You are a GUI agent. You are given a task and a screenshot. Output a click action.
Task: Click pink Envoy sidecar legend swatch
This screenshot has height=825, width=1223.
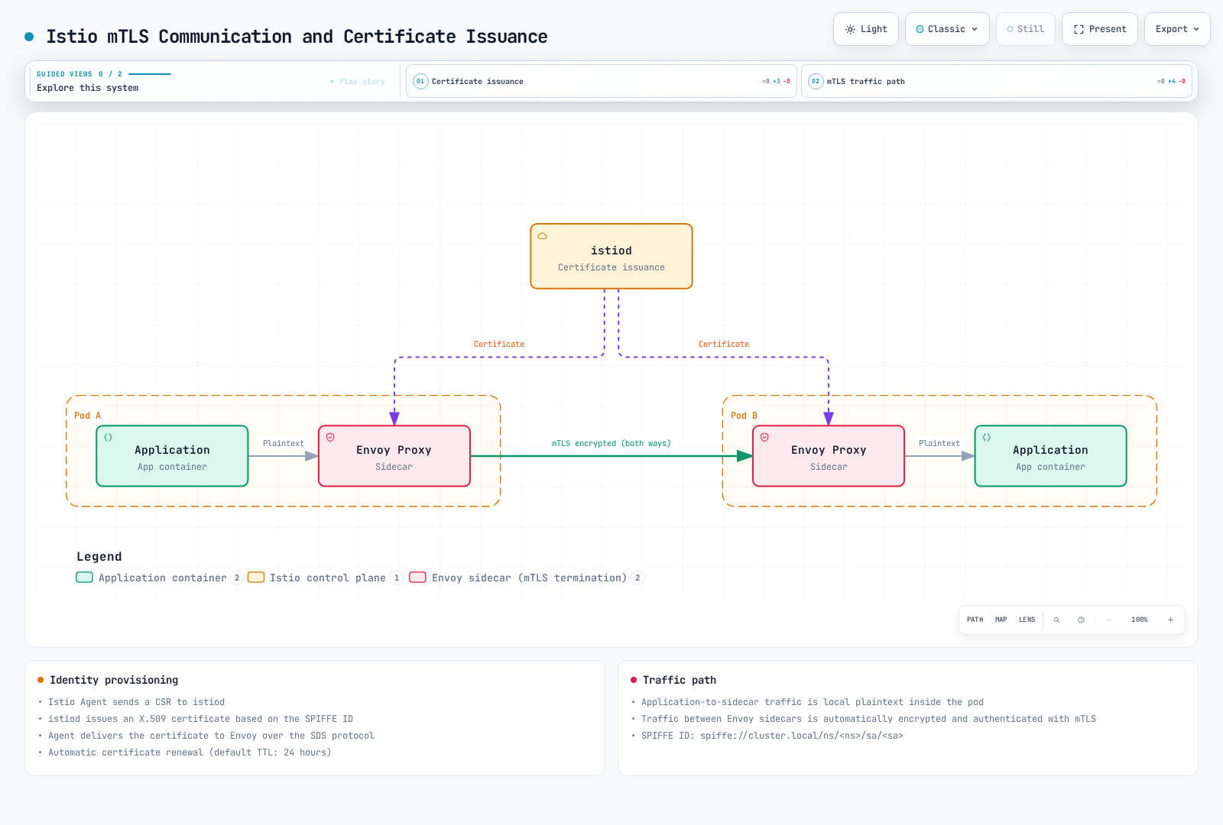(417, 577)
